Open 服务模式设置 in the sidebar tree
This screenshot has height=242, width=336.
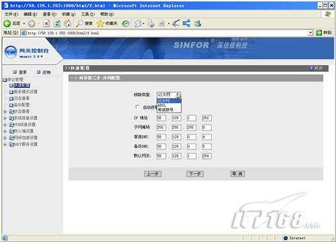pyautogui.click(x=26, y=92)
